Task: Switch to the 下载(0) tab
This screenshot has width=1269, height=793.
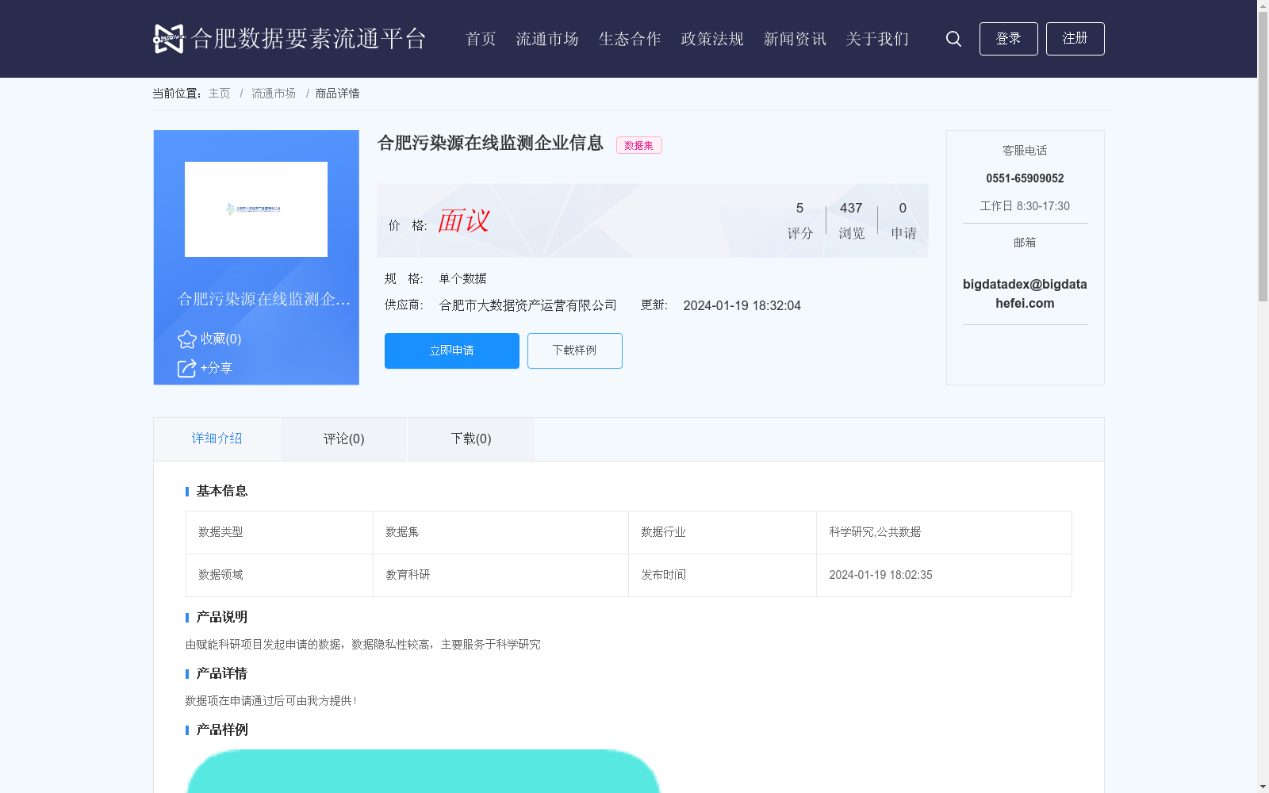Action: [470, 439]
